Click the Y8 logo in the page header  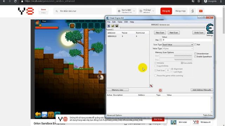[x=26, y=11]
